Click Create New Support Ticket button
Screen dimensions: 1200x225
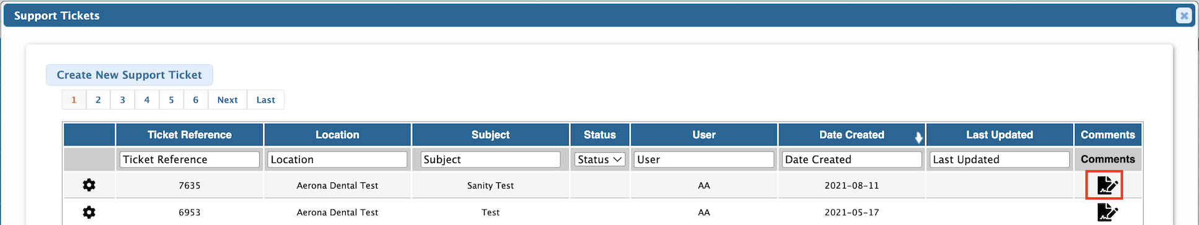click(130, 75)
